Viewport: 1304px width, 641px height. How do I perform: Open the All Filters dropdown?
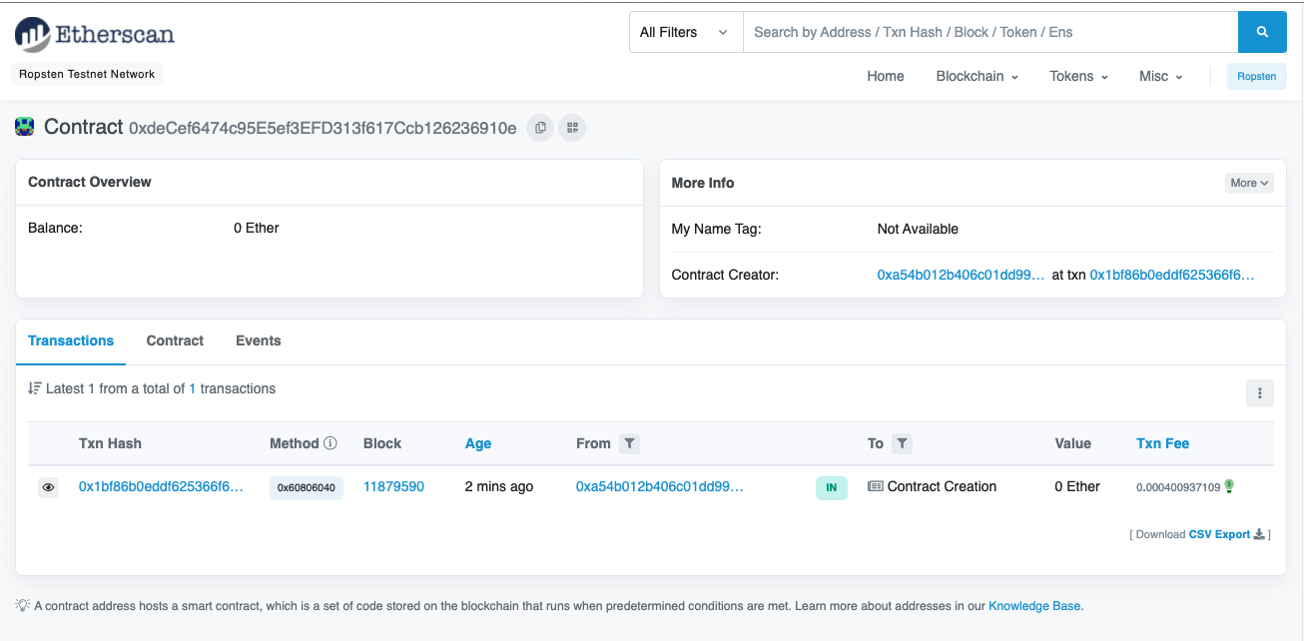tap(685, 32)
